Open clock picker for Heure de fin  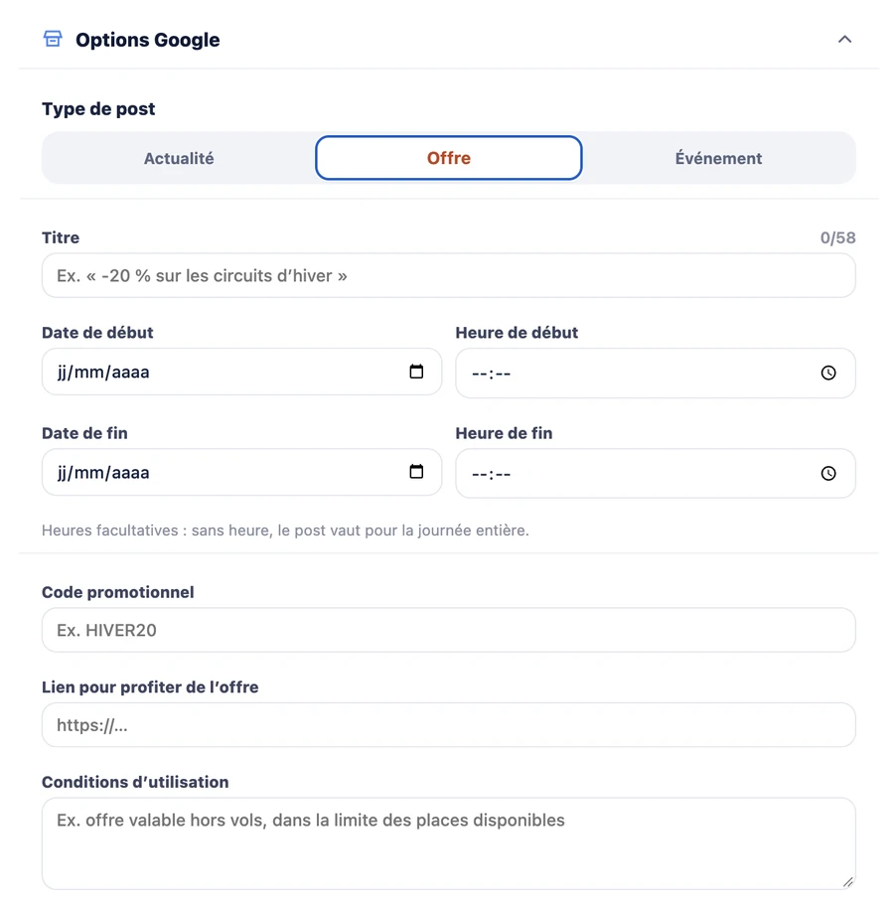pyautogui.click(x=828, y=474)
